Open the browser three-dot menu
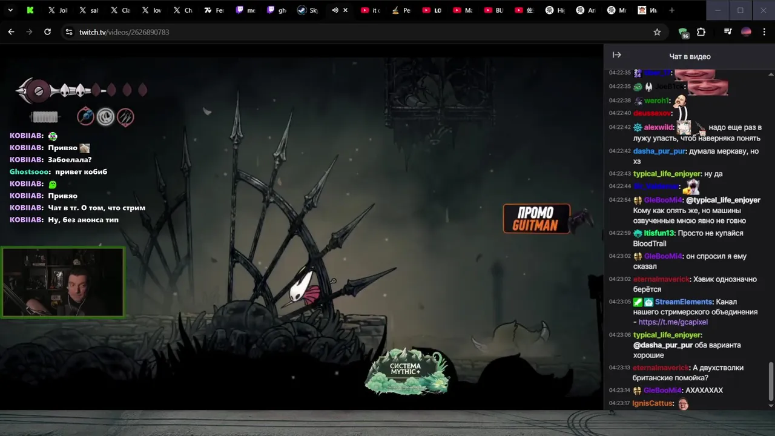Screen dimensions: 775x436 (763, 32)
